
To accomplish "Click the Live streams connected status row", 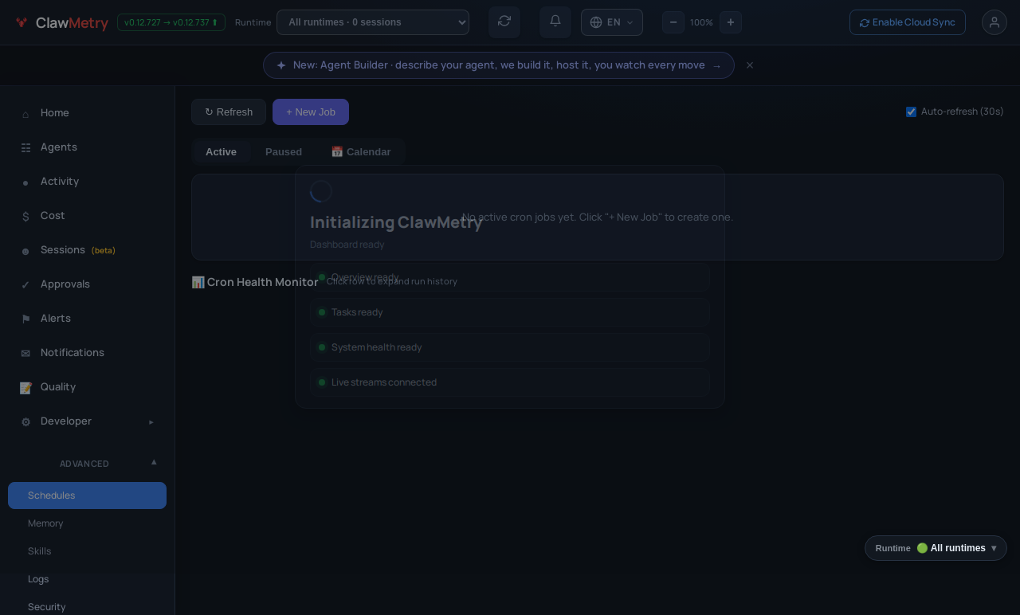I will [510, 382].
